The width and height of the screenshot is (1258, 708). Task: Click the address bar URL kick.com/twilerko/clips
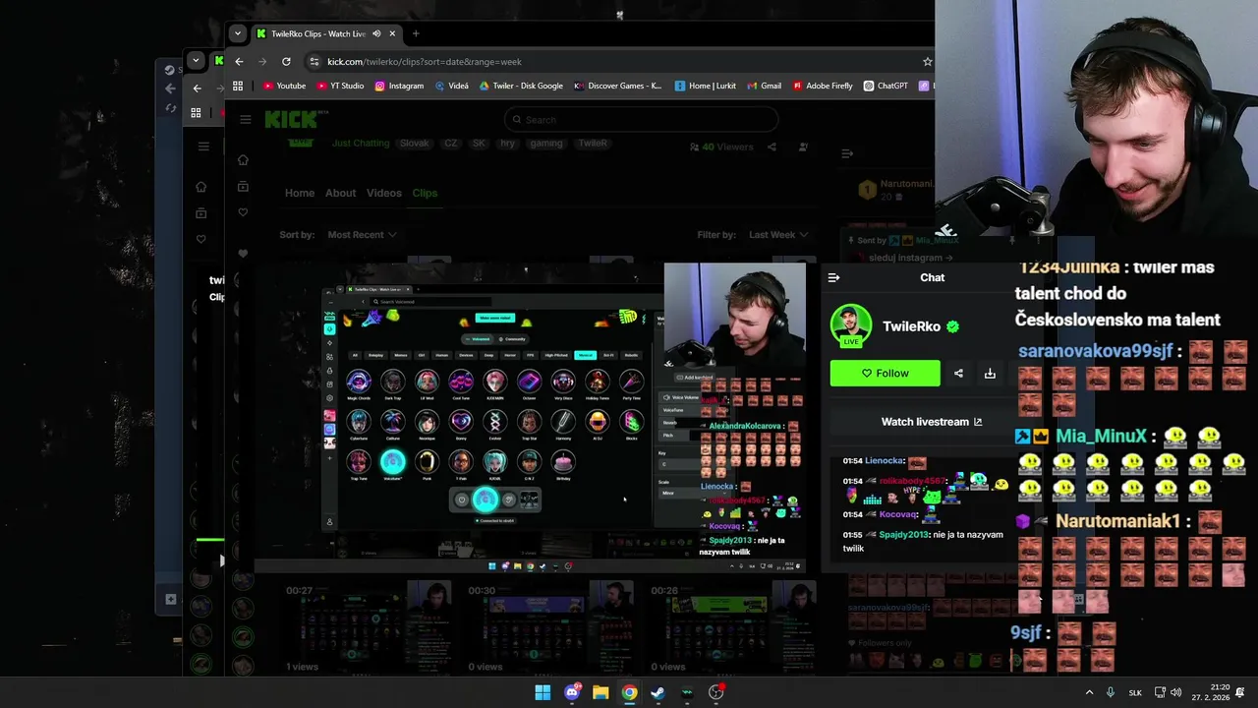point(424,62)
